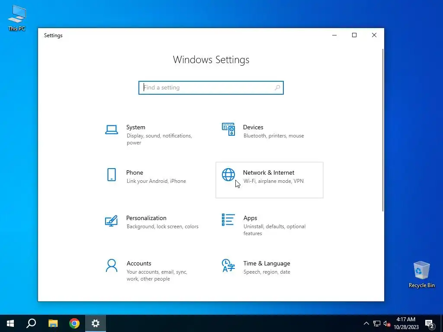
Task: Click the muted volume tray icon
Action: tap(387, 323)
